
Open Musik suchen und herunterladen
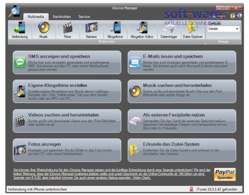pos(182,91)
